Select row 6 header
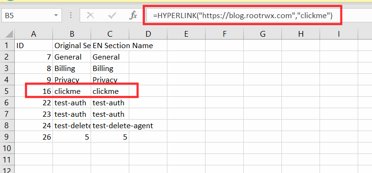 tap(7, 102)
